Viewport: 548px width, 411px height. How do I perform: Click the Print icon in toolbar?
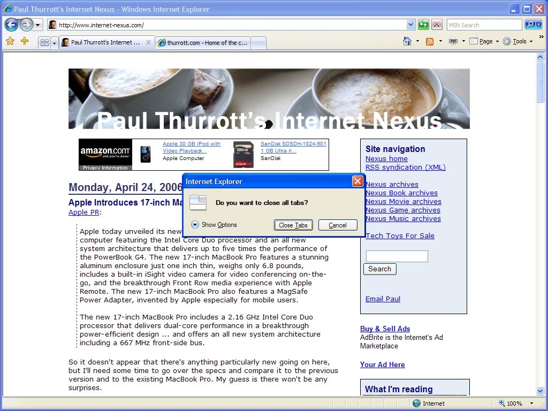coord(453,41)
